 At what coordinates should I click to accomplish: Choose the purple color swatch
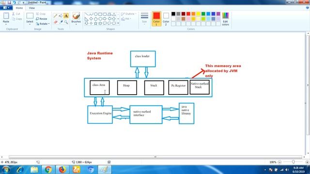point(218,14)
